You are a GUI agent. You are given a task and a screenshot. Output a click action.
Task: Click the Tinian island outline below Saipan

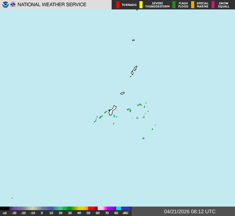point(132,73)
